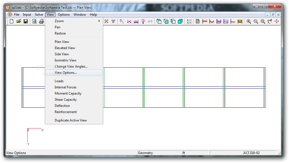Click the load combinations arrows icon
289x163 pixels.
[129, 21]
